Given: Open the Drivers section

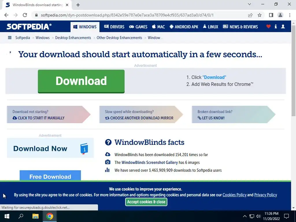Looking at the screenshot, I should point(114,27).
